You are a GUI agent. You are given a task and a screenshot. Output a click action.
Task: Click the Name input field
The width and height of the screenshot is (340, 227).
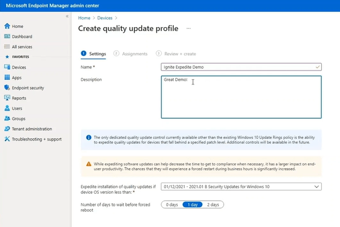241,67
